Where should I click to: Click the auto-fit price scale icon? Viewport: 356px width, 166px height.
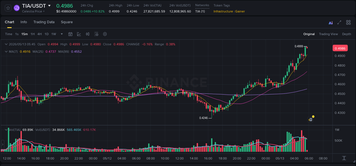[344, 158]
